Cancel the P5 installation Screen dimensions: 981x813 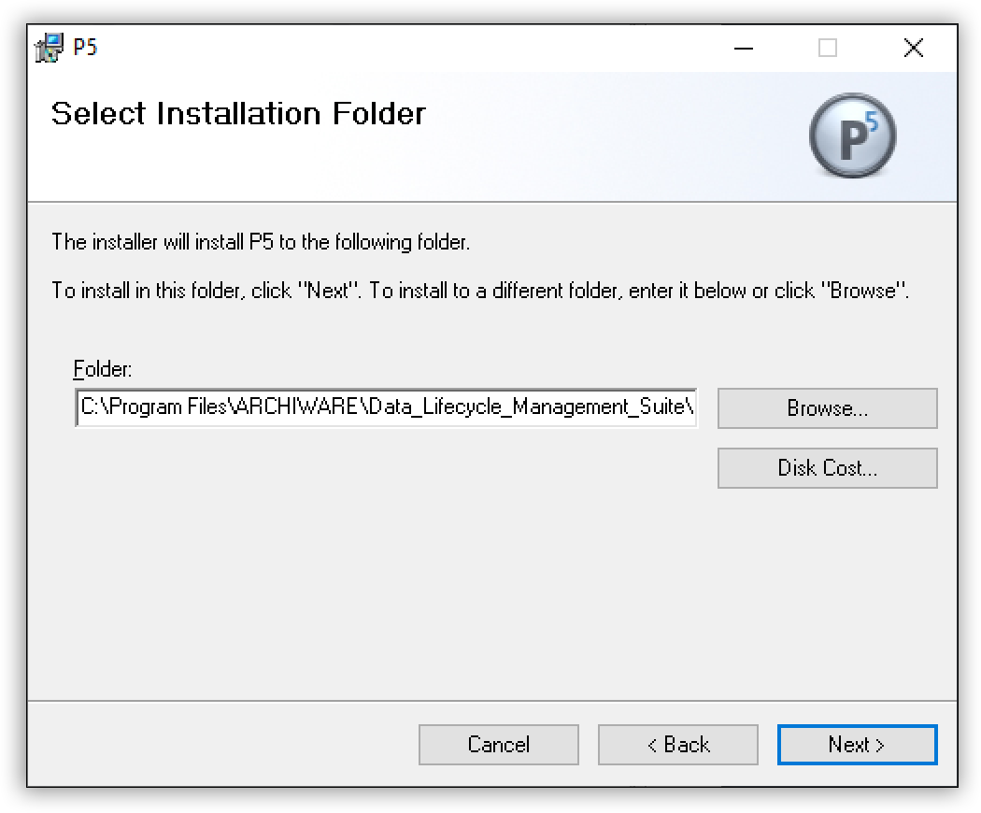point(498,745)
